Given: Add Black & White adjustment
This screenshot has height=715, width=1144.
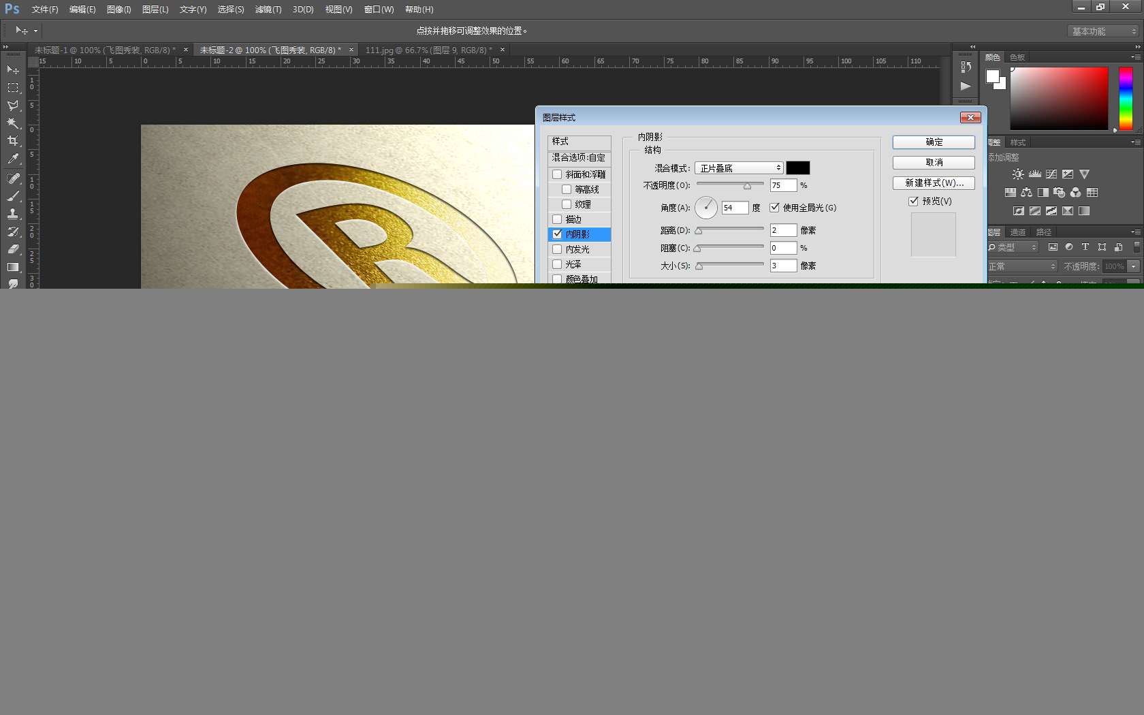Looking at the screenshot, I should pyautogui.click(x=1043, y=193).
